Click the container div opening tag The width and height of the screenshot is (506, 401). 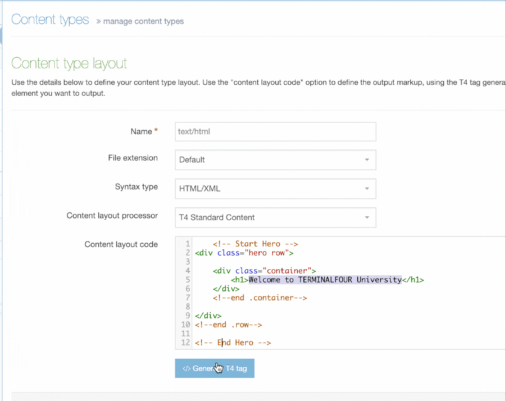(264, 271)
